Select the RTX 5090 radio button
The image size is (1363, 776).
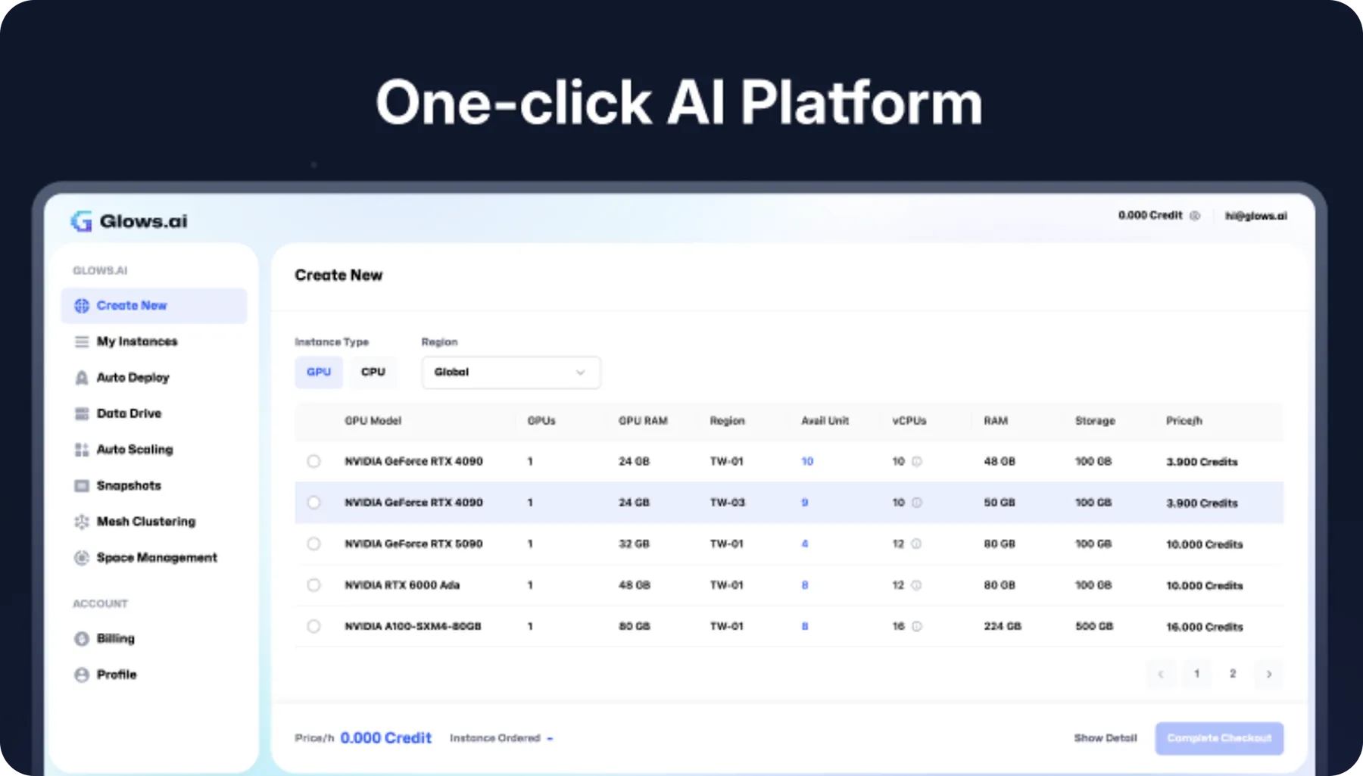tap(313, 544)
